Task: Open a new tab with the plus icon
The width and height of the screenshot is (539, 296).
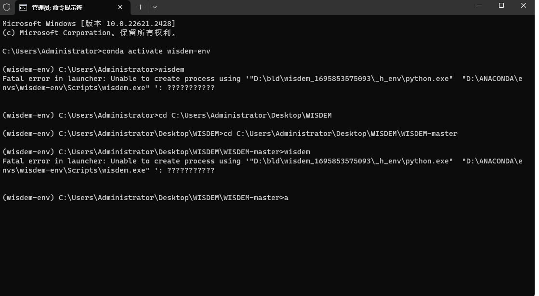Action: (140, 7)
